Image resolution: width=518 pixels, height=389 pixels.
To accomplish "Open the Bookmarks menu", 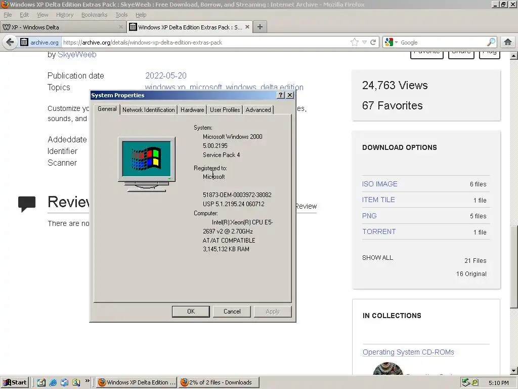I will 94,15.
